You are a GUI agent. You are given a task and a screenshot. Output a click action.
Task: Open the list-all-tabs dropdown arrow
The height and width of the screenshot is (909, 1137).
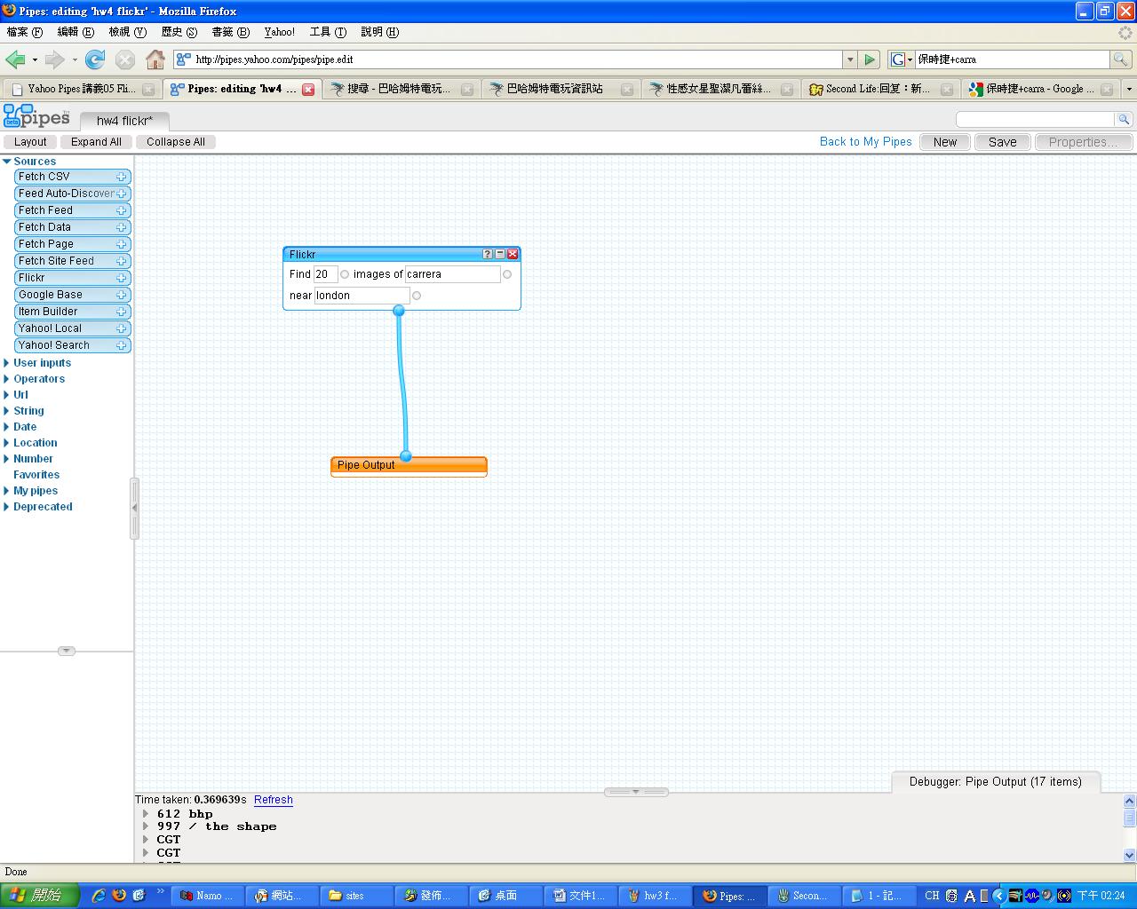pos(1129,89)
